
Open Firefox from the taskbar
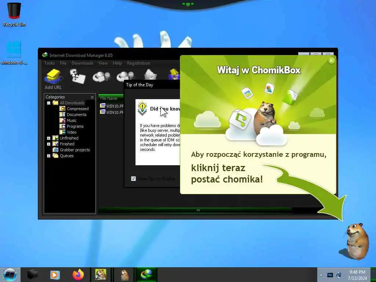[x=78, y=275]
